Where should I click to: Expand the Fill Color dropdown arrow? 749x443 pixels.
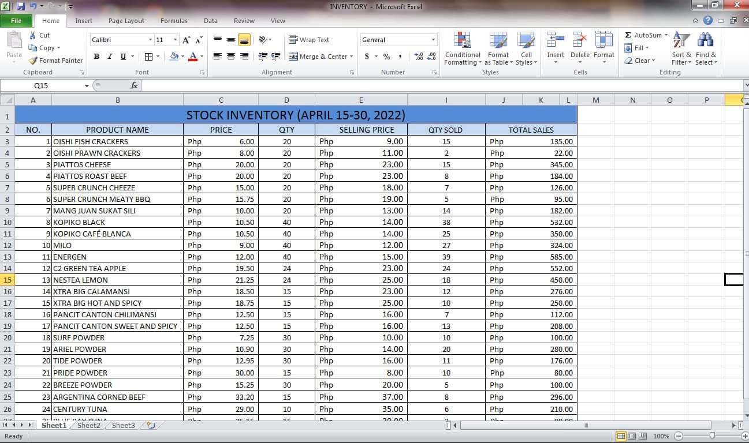(x=182, y=57)
